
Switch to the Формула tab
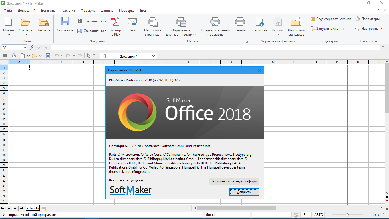pyautogui.click(x=88, y=11)
